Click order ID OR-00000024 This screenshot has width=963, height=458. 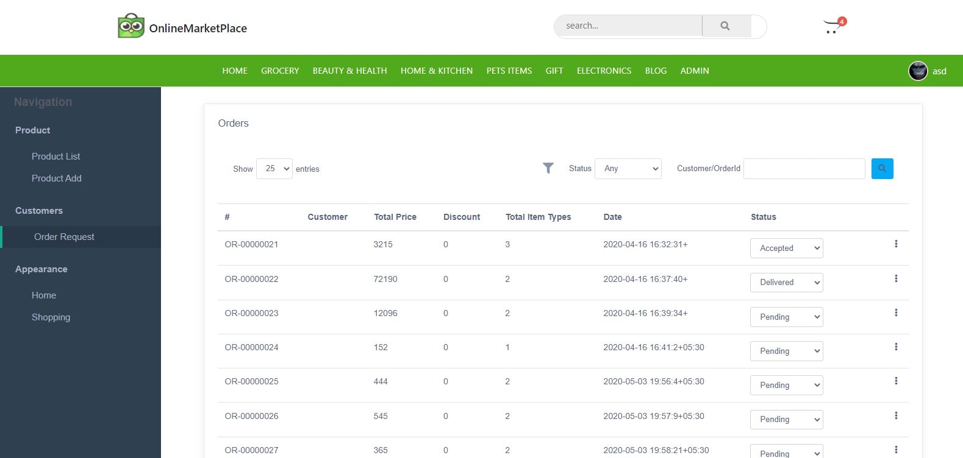pyautogui.click(x=251, y=347)
